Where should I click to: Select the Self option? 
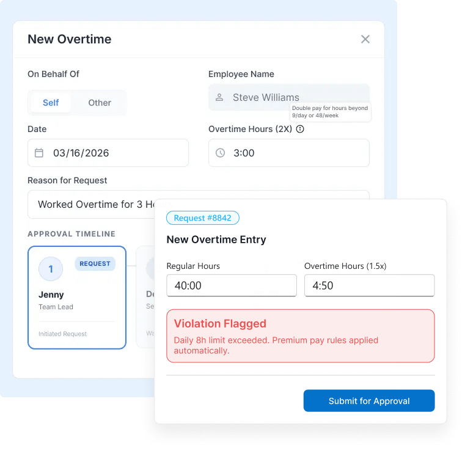[51, 103]
